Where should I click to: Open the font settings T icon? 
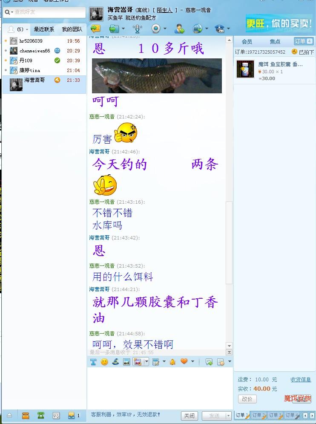[x=93, y=362]
